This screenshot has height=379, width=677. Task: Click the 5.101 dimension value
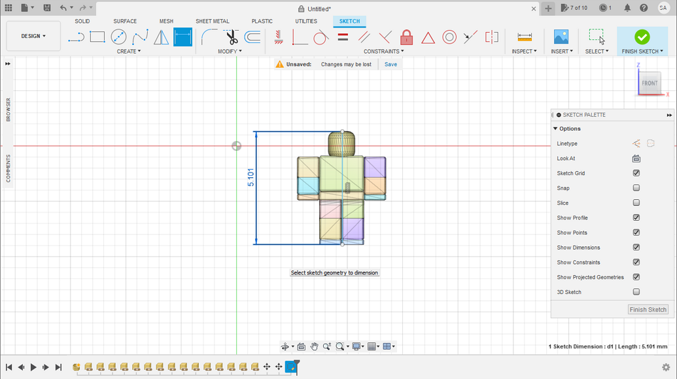point(251,178)
